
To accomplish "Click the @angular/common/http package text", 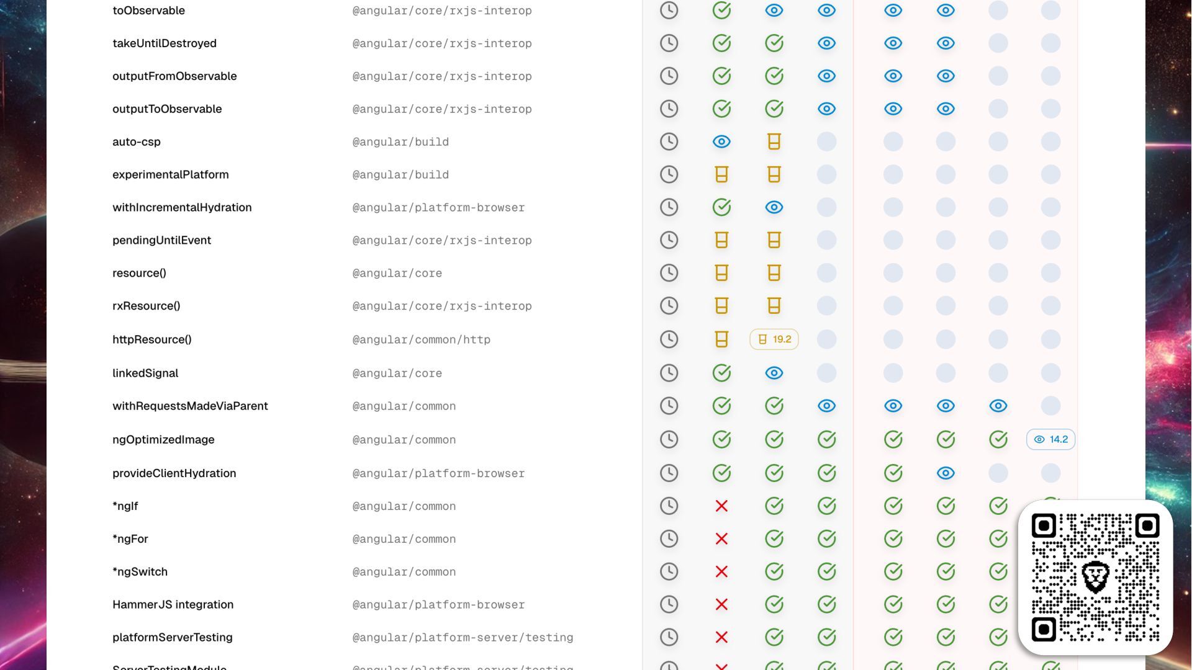I will 421,340.
